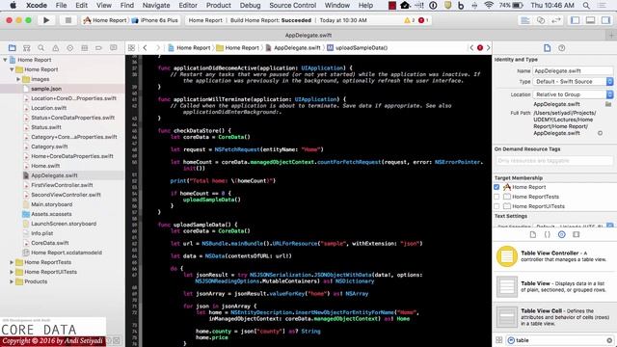This screenshot has height=347, width=617.
Task: Switch to the Assistant editor
Action: [541, 20]
